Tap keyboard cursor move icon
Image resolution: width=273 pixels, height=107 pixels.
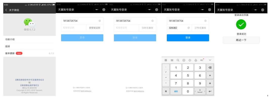click(x=190, y=60)
